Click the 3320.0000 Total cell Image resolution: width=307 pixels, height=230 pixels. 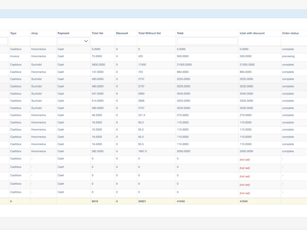[184, 101]
